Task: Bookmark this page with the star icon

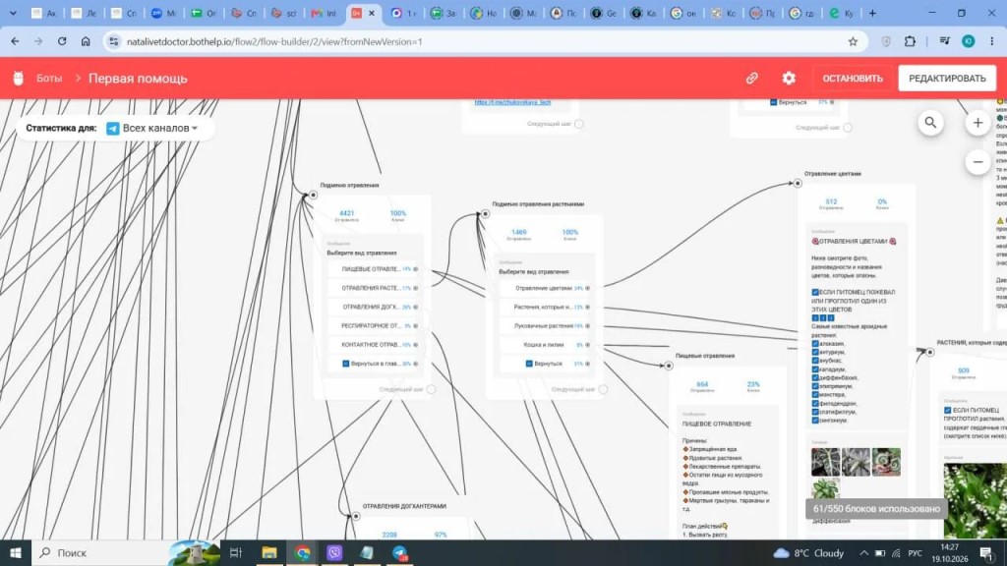Action: [x=853, y=41]
